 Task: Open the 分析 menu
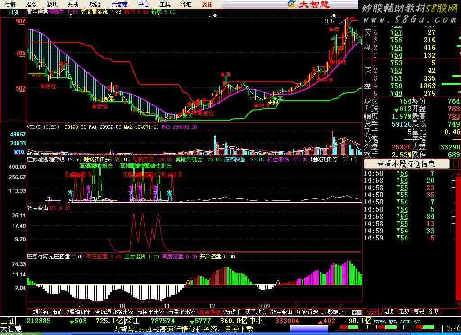(73, 4)
